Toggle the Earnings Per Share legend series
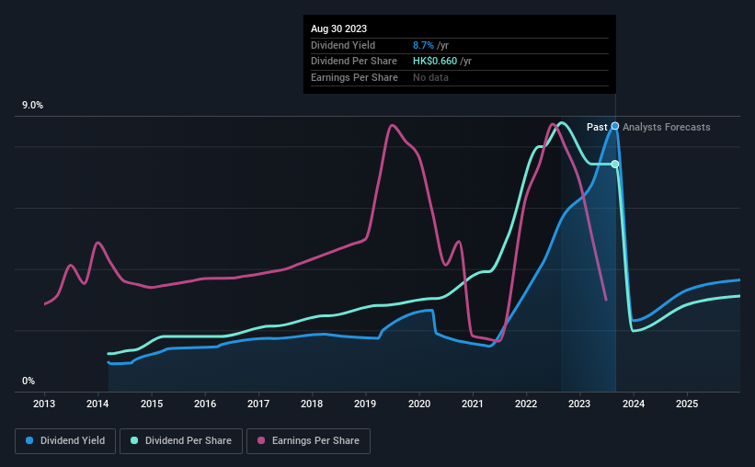This screenshot has height=467, width=755. [x=308, y=441]
